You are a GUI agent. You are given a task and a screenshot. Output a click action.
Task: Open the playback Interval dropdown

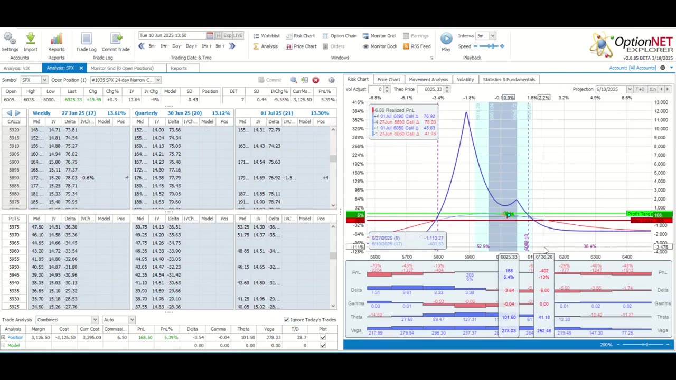[492, 36]
